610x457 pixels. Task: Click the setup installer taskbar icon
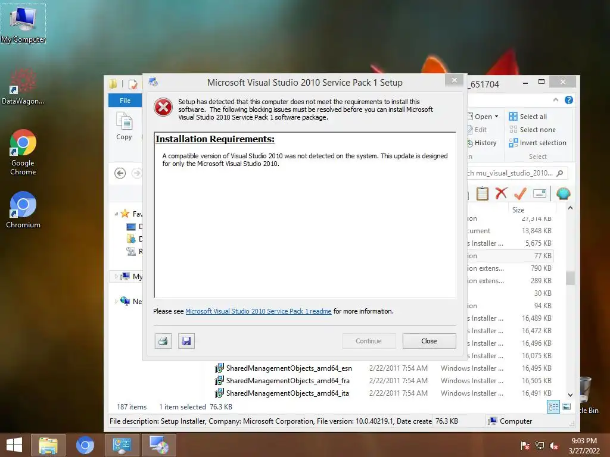[158, 445]
